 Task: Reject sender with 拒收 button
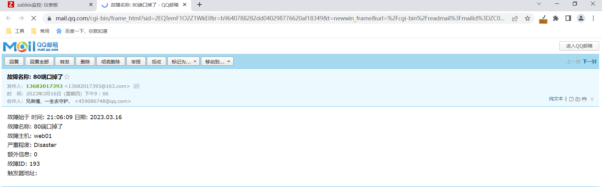click(x=156, y=61)
